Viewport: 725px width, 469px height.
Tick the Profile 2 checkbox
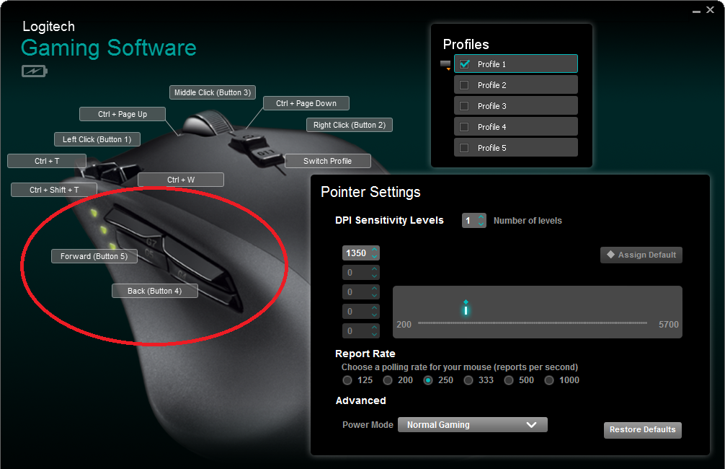click(x=464, y=85)
